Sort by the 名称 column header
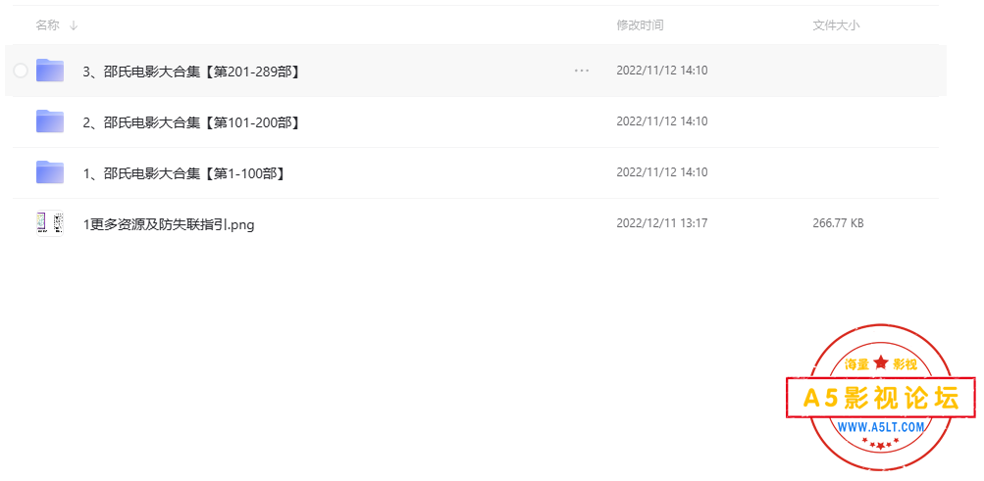The width and height of the screenshot is (984, 481). (x=48, y=25)
